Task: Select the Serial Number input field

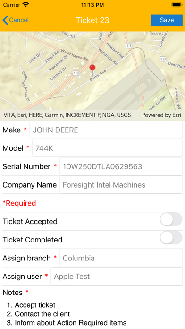Action: (121, 166)
